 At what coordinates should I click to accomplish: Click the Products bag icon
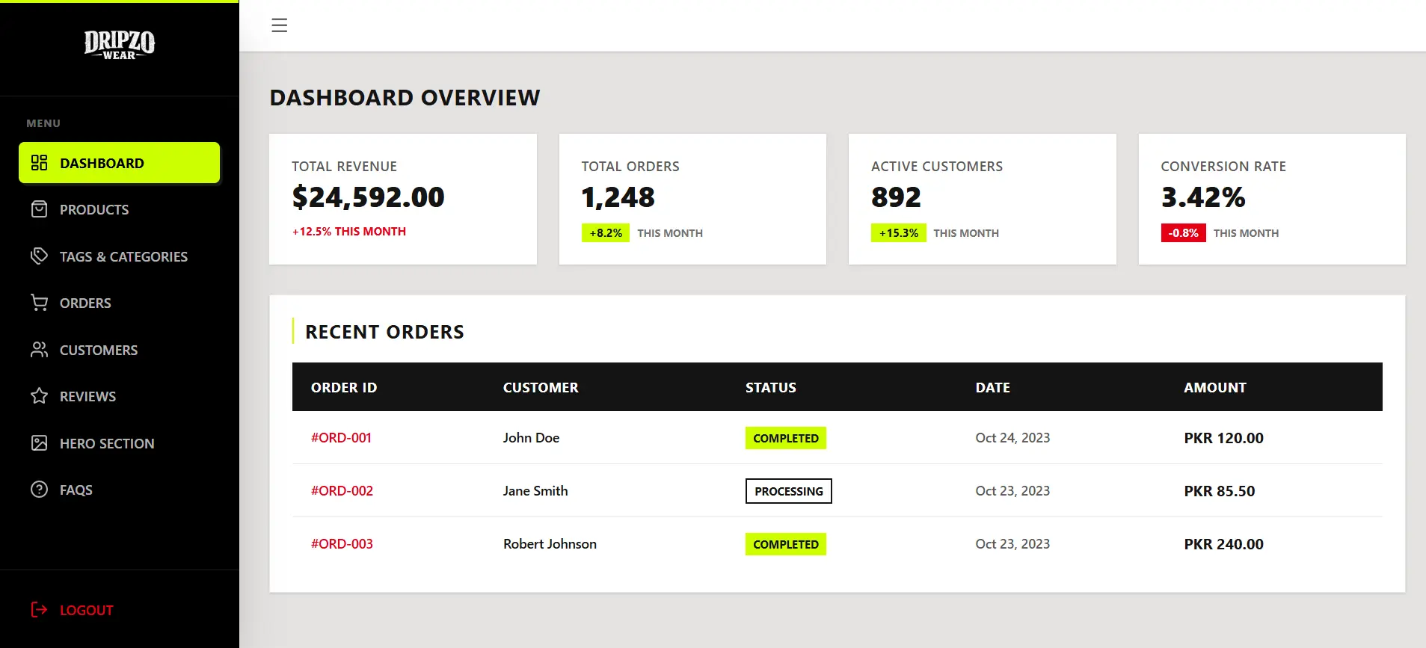click(39, 209)
